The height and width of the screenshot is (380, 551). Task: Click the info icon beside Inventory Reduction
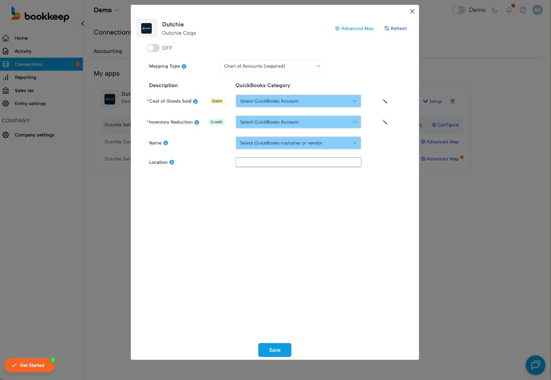pos(196,122)
